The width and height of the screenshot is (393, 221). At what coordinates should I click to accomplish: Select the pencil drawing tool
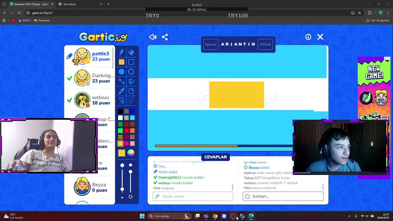tap(122, 52)
